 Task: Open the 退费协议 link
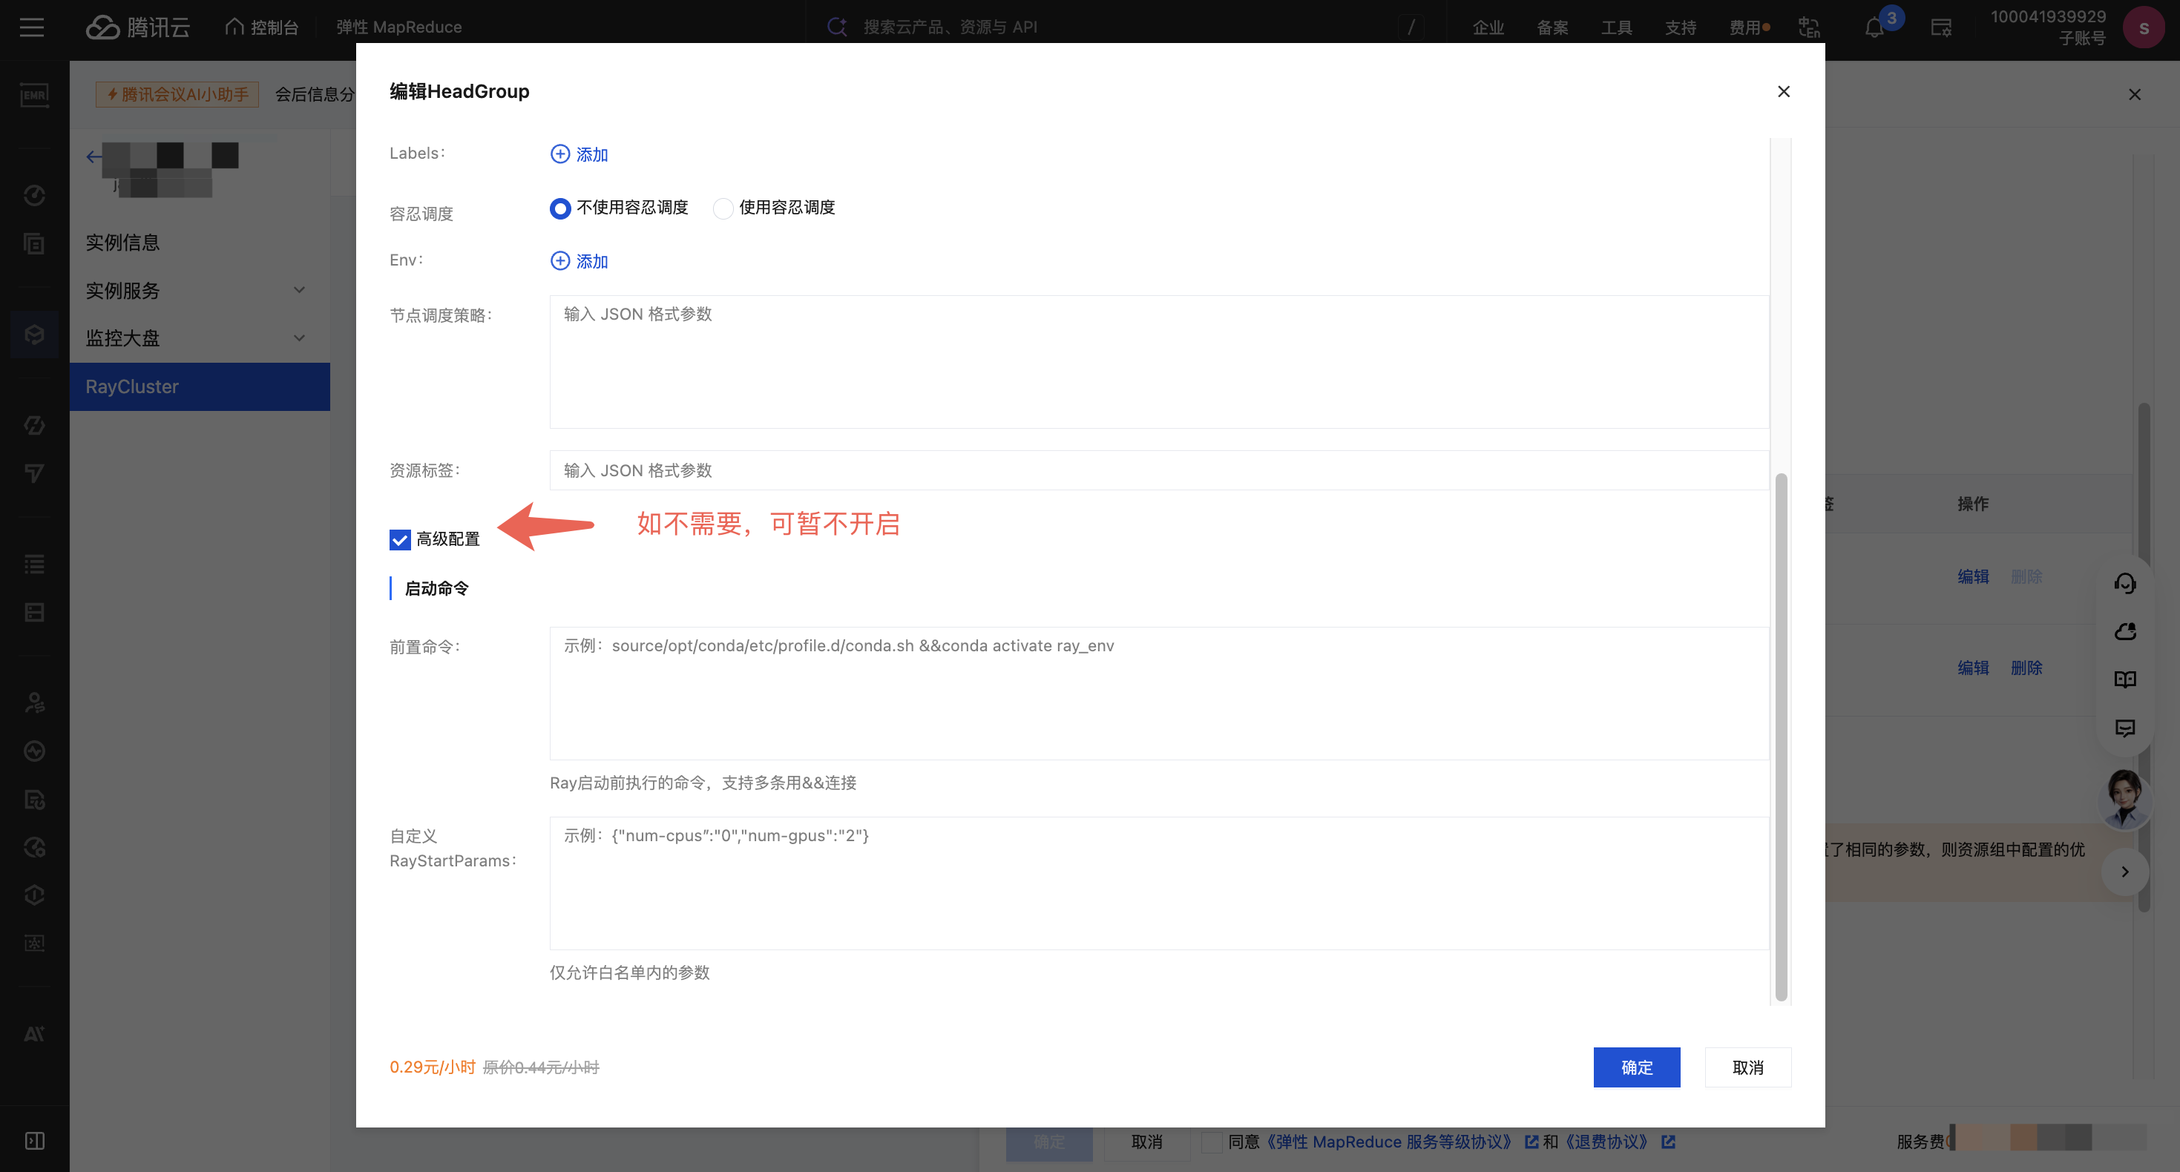tap(1607, 1142)
